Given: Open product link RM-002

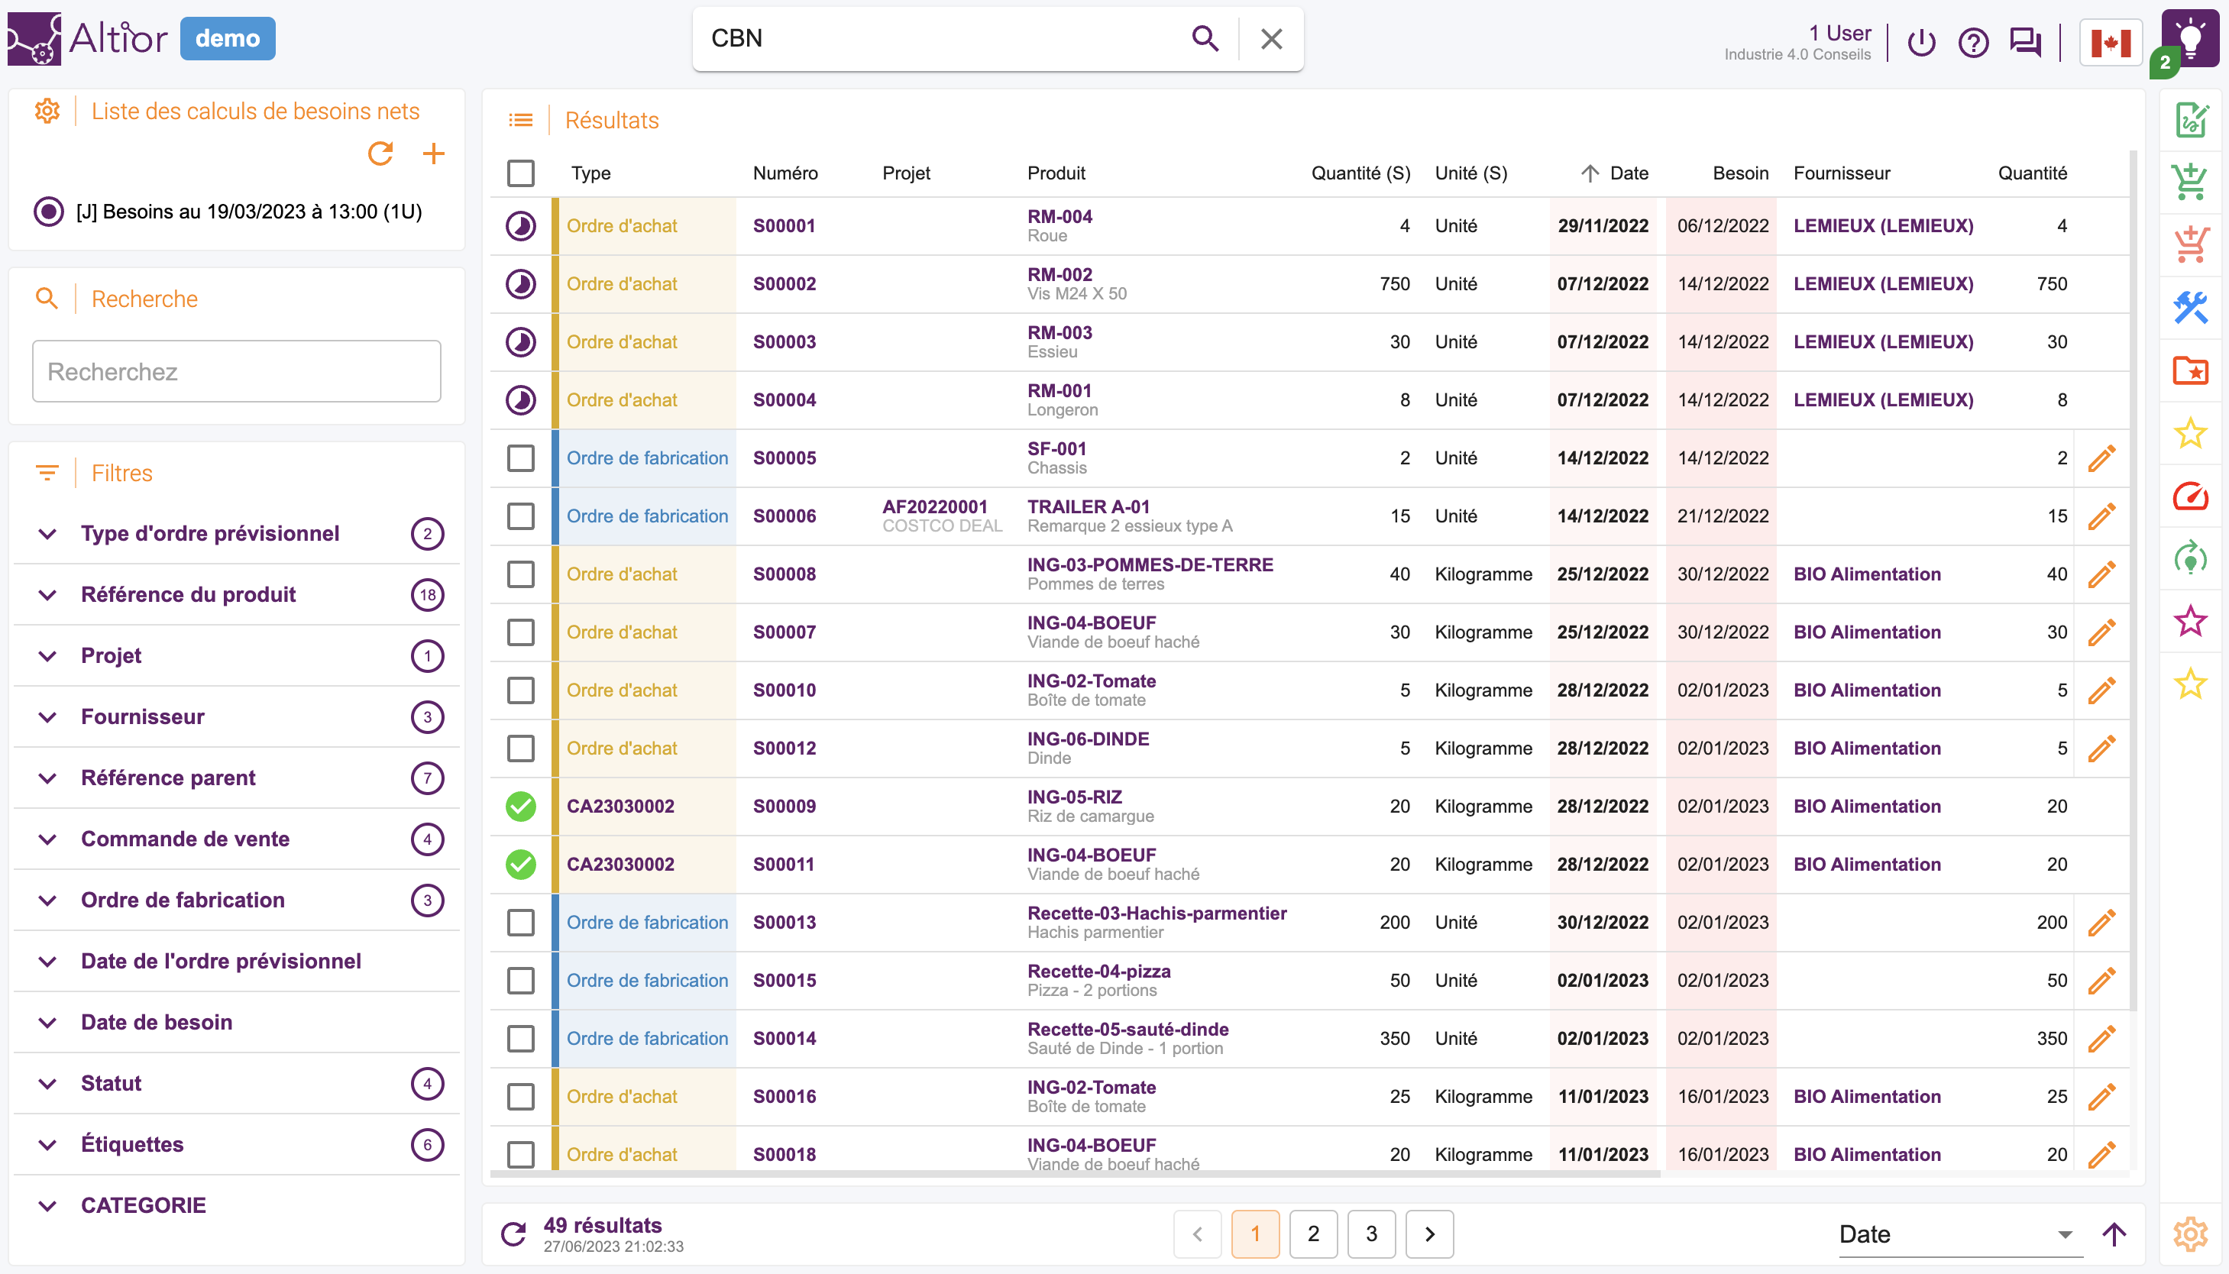Looking at the screenshot, I should (1059, 275).
